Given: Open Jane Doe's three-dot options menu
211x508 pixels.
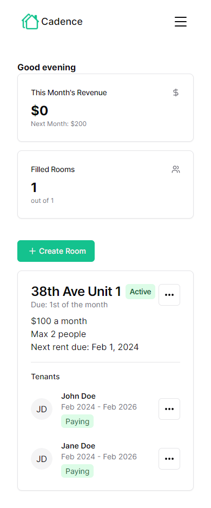Looking at the screenshot, I should 169,459.
